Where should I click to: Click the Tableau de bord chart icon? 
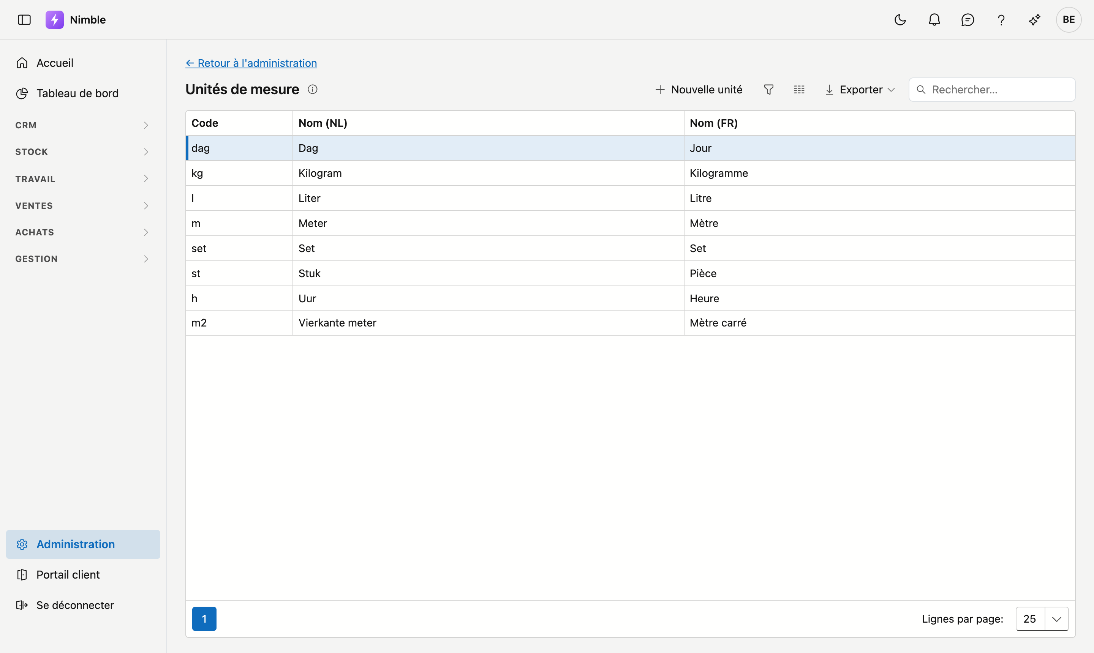pyautogui.click(x=22, y=93)
